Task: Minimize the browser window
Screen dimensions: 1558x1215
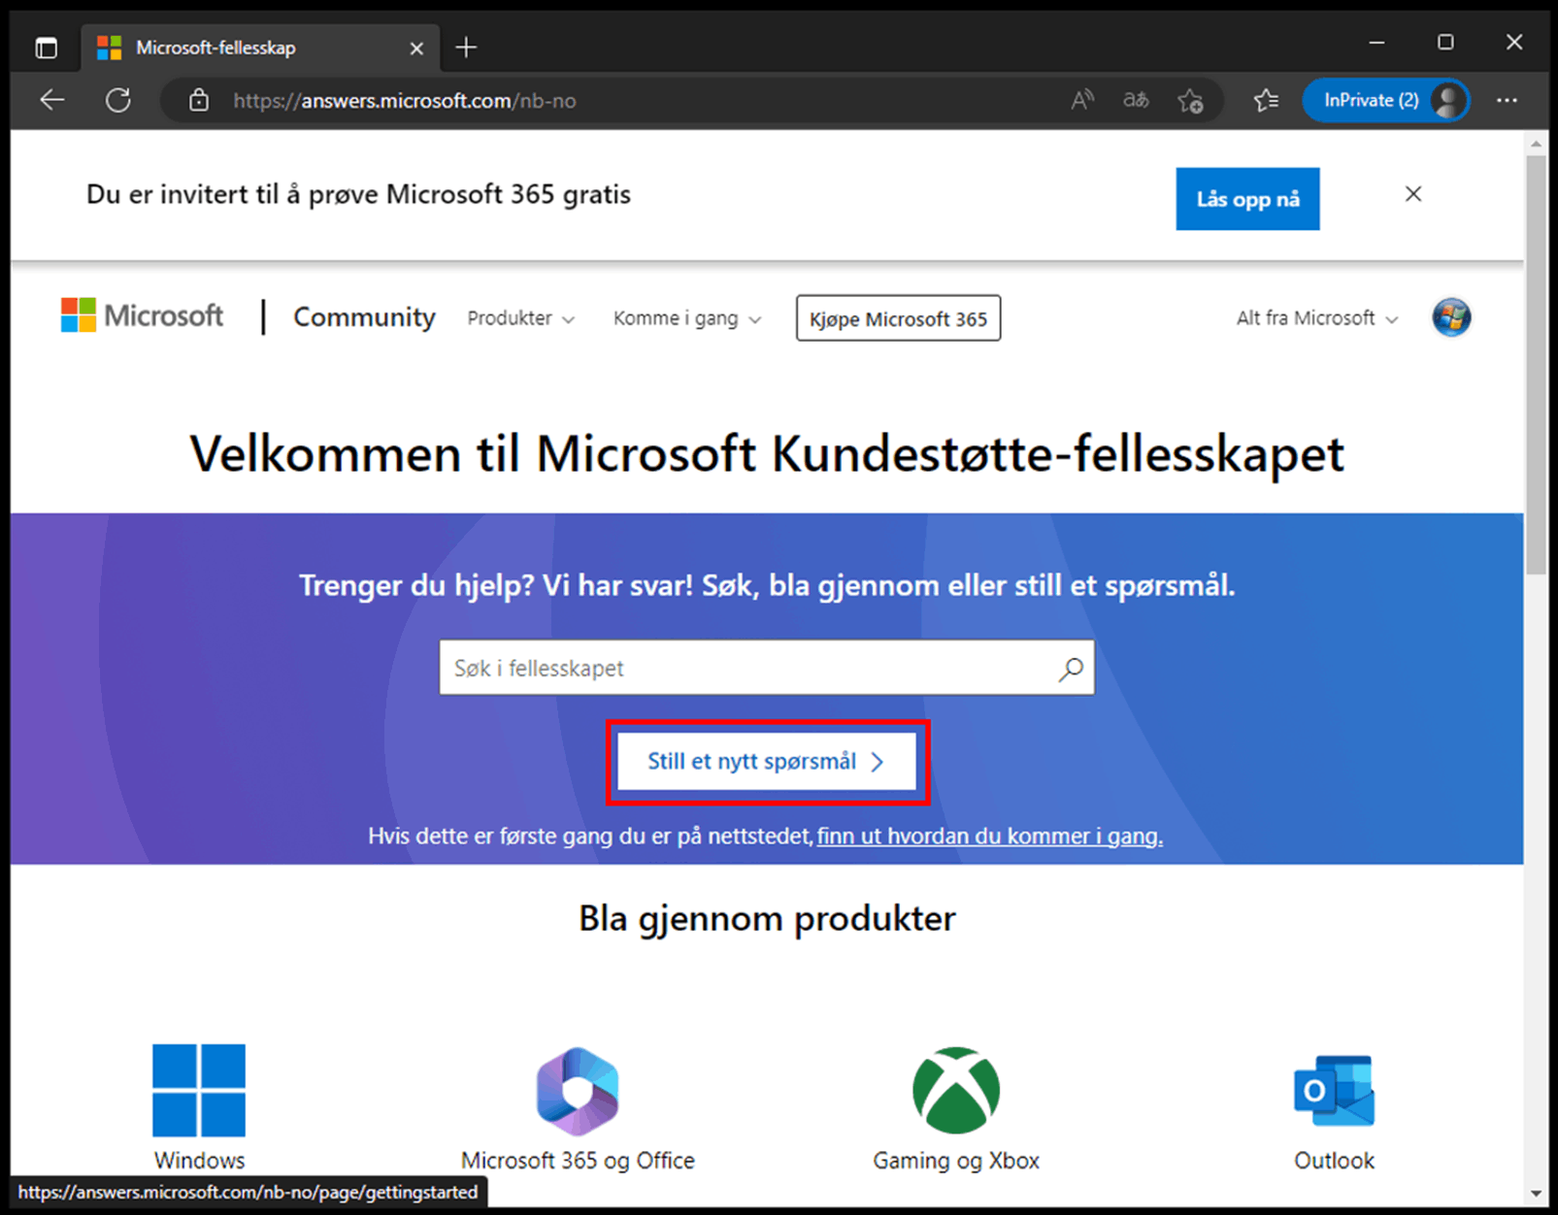Action: click(x=1376, y=43)
